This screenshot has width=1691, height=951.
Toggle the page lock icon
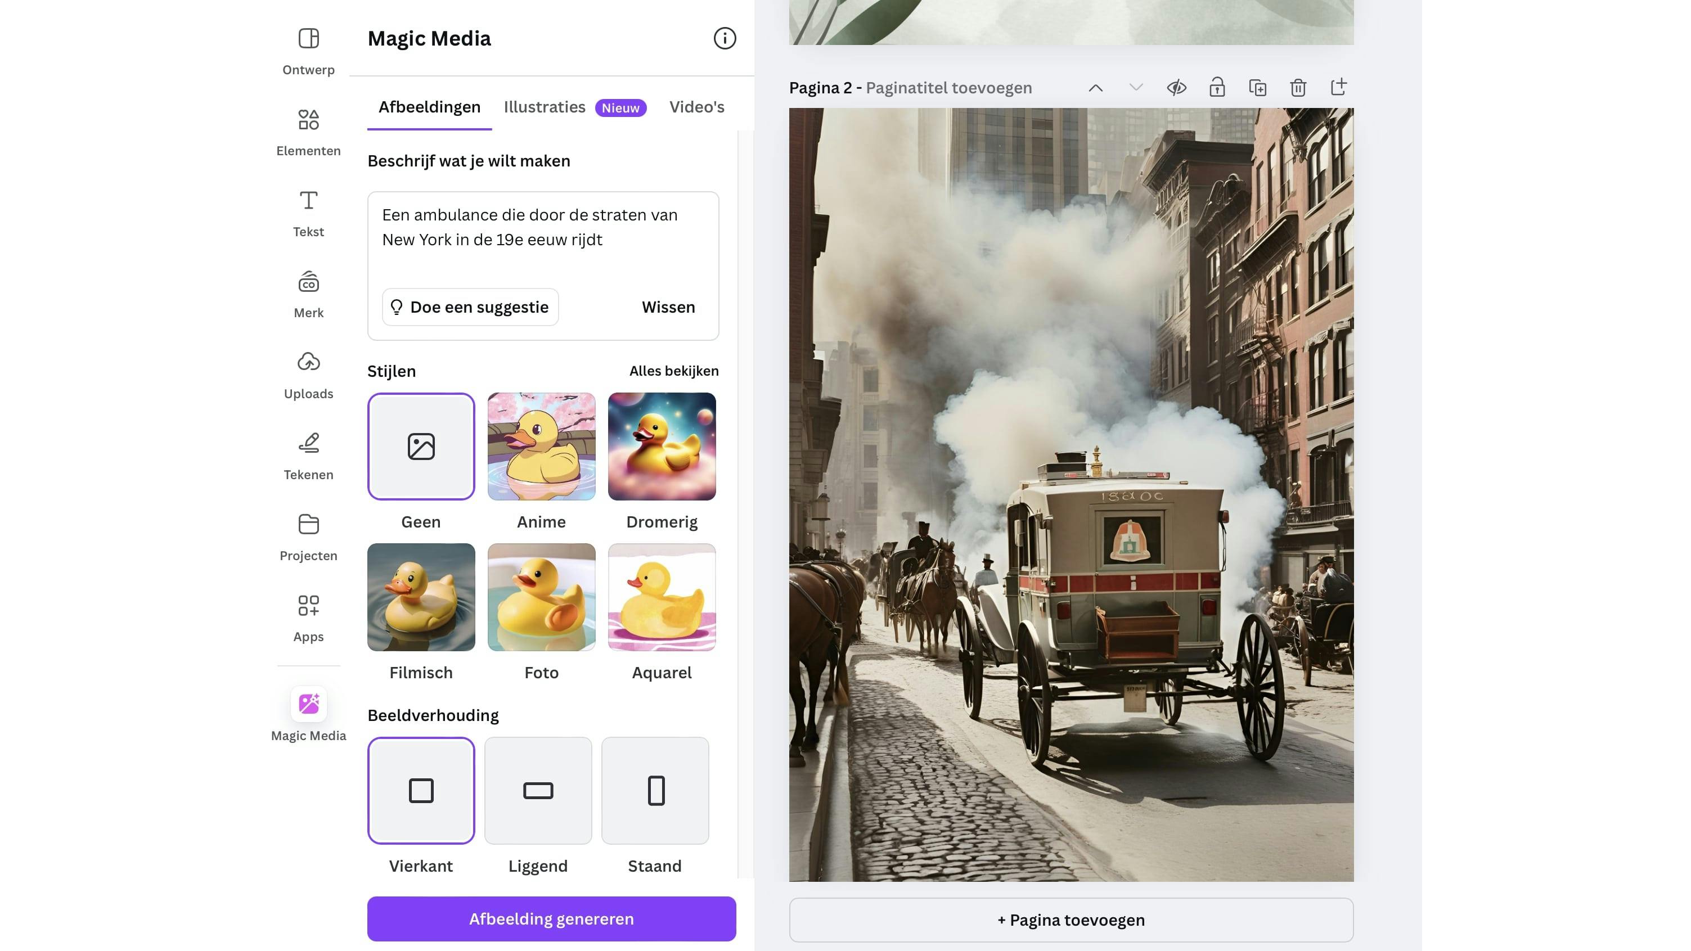coord(1216,87)
